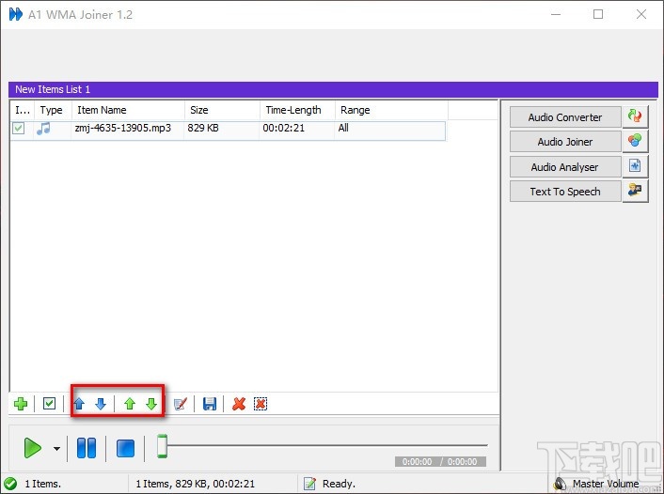Open the Text To Speech button
This screenshot has height=494, width=664.
pos(565,192)
